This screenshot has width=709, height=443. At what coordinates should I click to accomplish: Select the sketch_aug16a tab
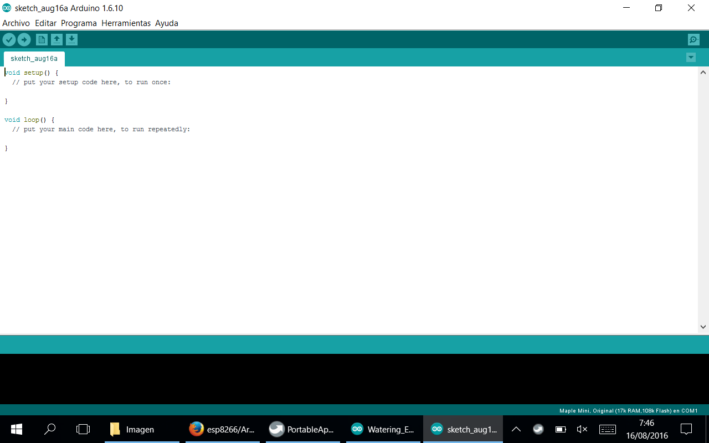pyautogui.click(x=34, y=59)
